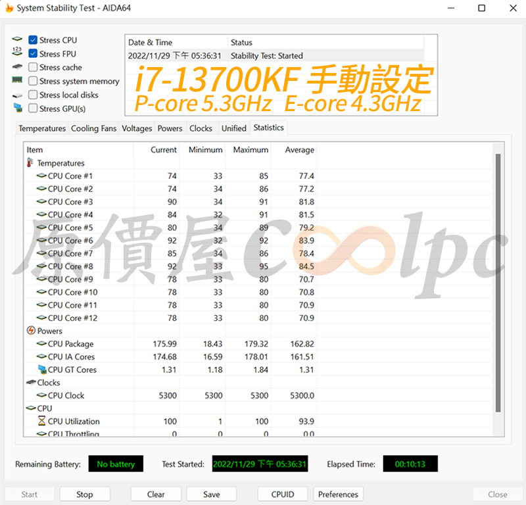Screen dimensions: 526x505
Task: Click the No battery indicator
Action: tap(116, 464)
